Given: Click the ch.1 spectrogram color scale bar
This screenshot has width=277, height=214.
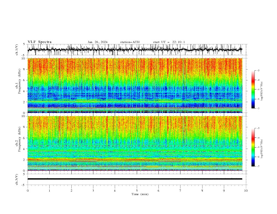Looking at the screenshot, I should point(253,90).
